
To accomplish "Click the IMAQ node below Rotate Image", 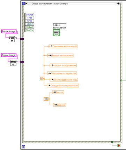I will [12, 39].
